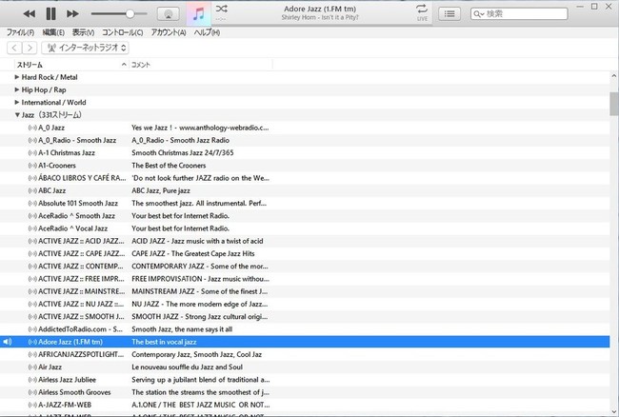Expand the Hip Hop / Rap category
This screenshot has width=619, height=417.
pos(17,89)
